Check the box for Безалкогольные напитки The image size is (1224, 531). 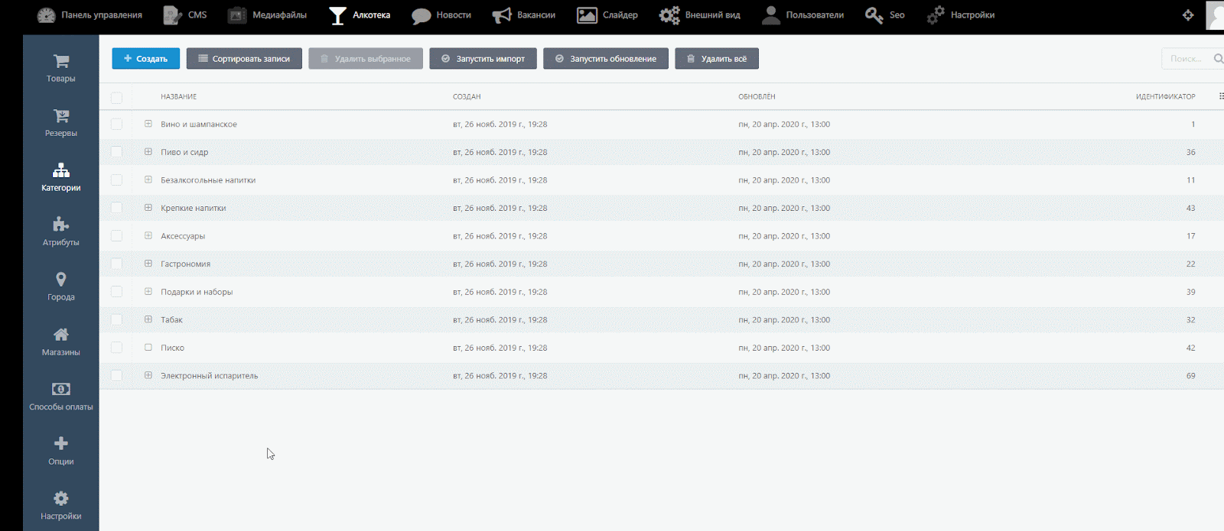click(116, 180)
